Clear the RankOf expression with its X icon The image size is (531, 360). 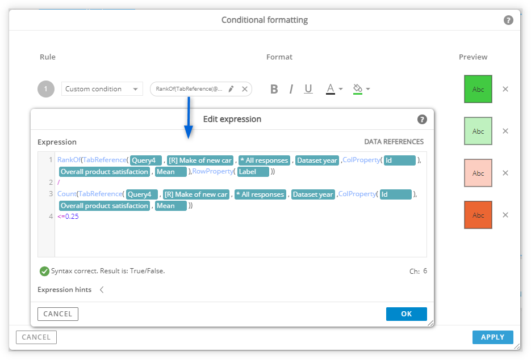[x=245, y=89]
